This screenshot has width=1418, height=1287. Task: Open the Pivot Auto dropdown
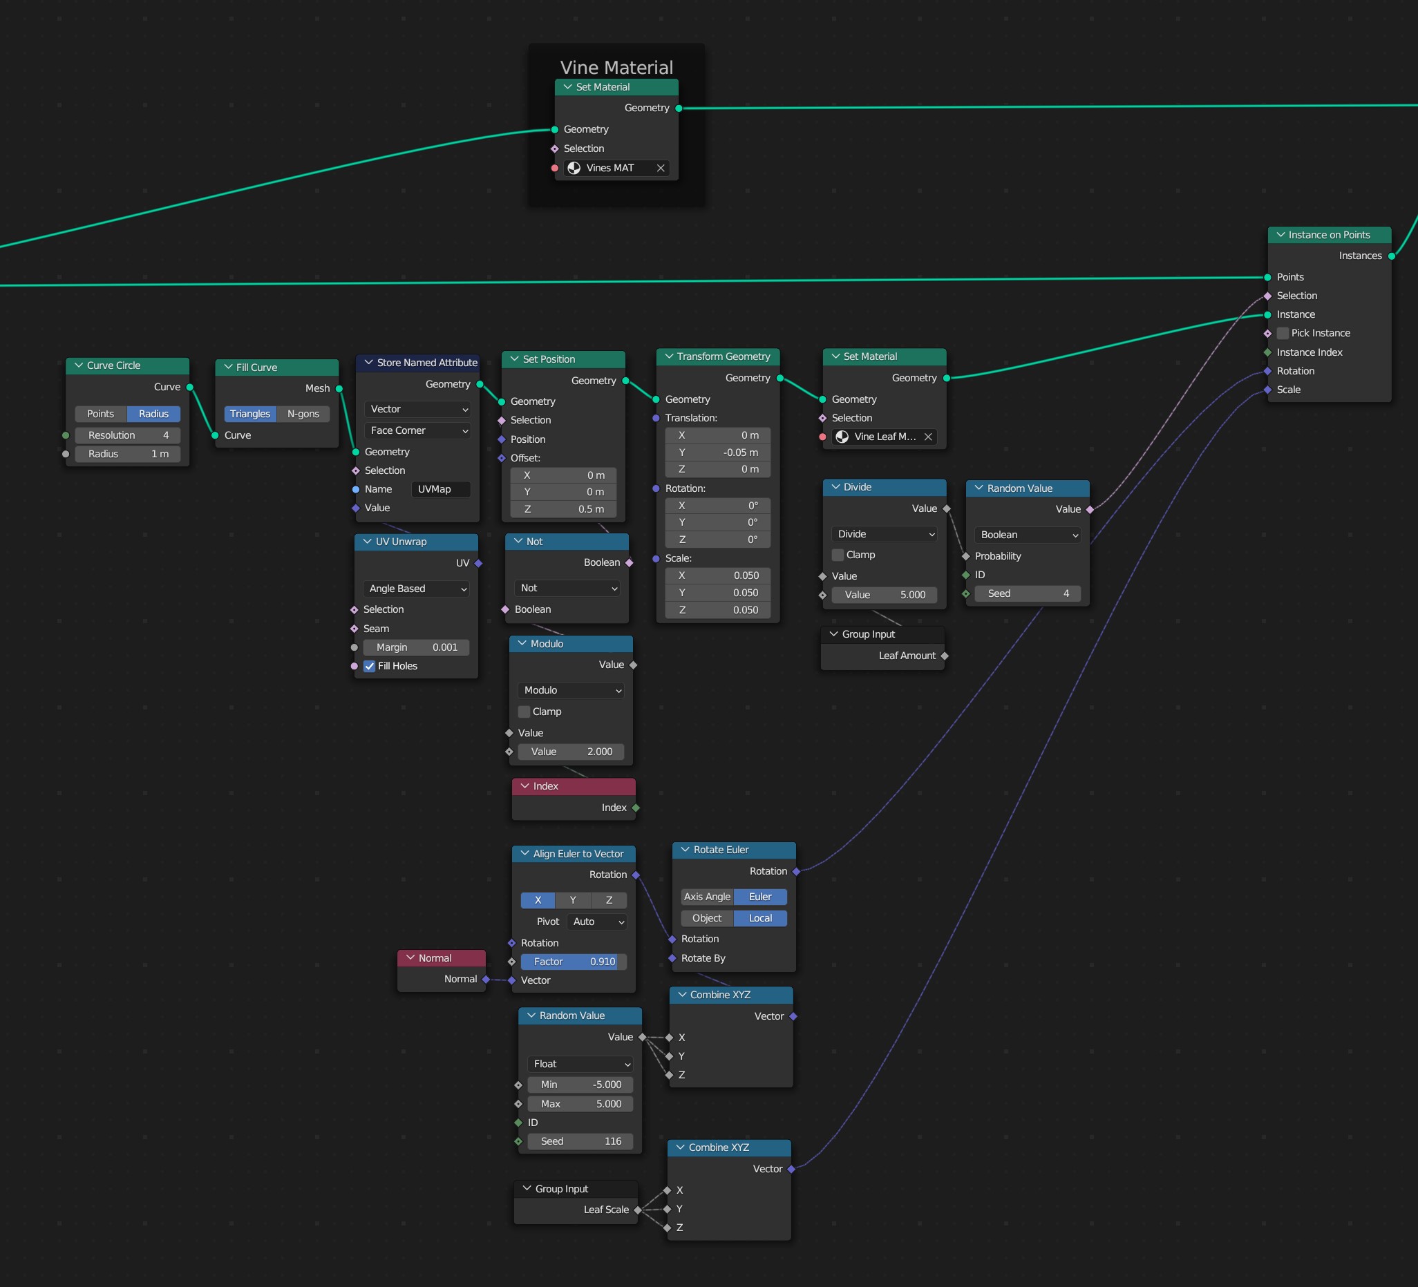point(597,922)
